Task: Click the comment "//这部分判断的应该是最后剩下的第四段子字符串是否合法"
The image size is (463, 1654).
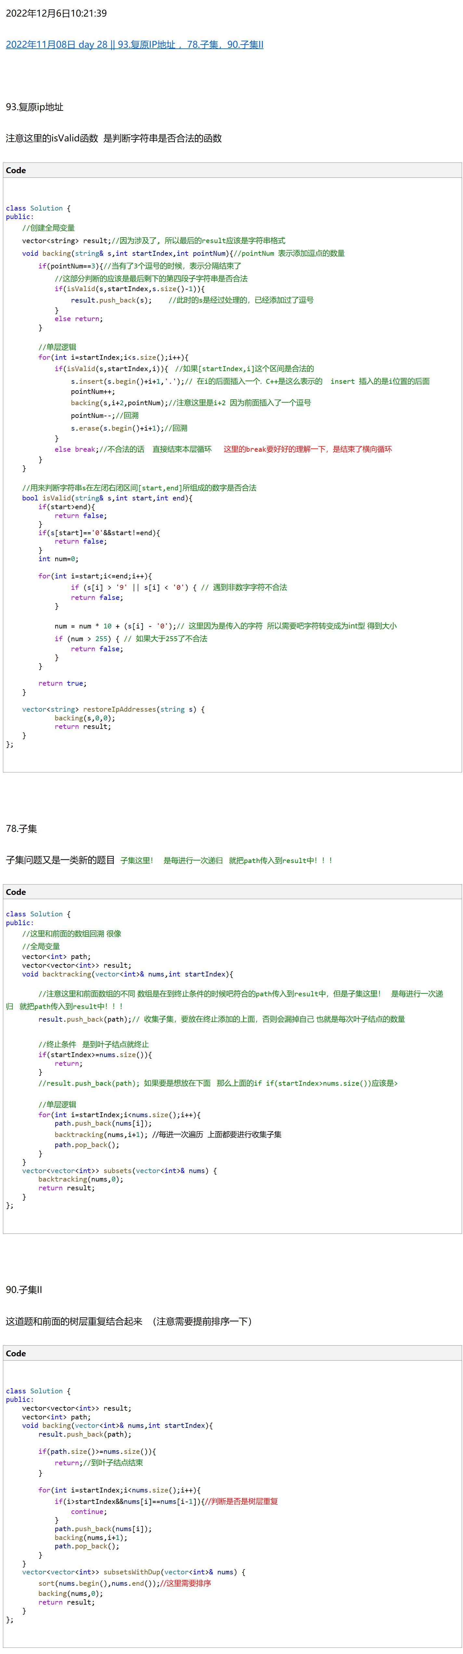Action: pyautogui.click(x=151, y=279)
